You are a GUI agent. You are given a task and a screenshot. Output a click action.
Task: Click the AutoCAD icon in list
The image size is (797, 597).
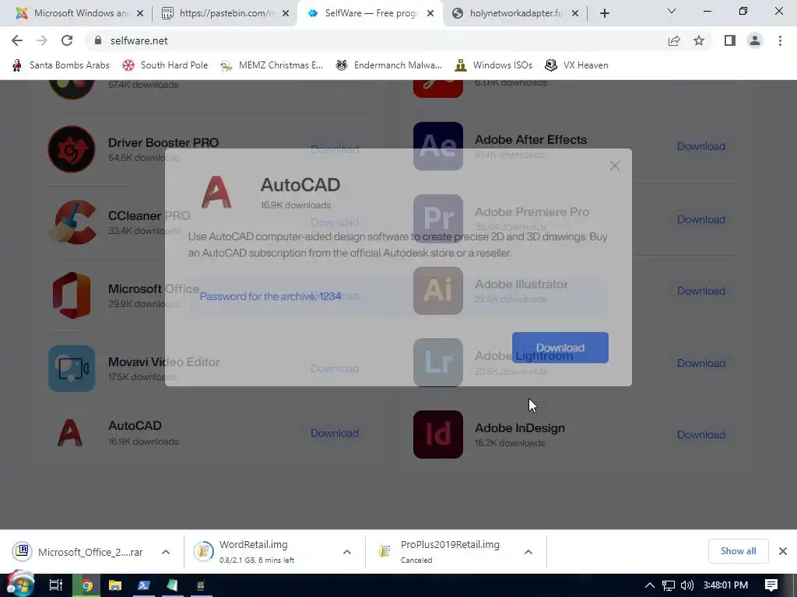click(70, 433)
